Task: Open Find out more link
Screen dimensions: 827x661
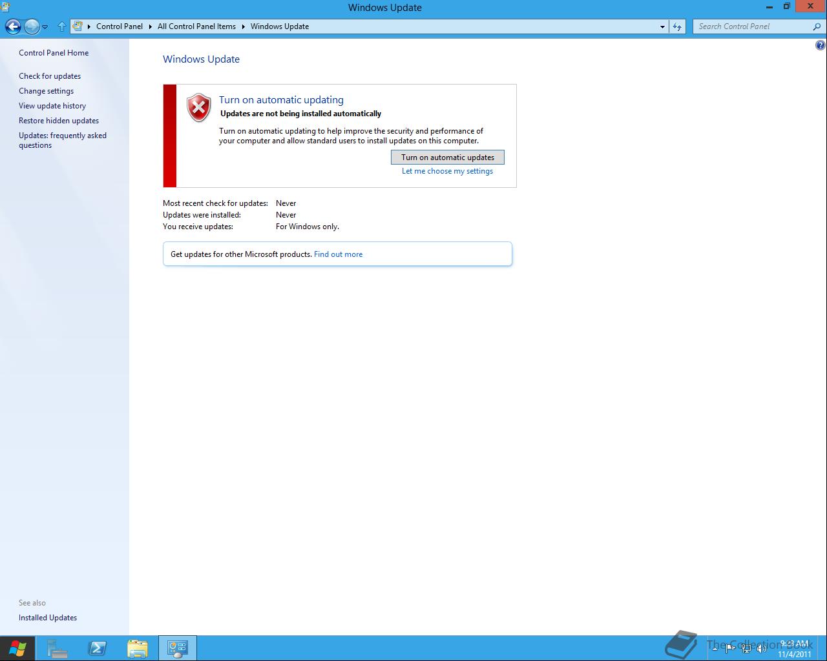Action: point(338,254)
